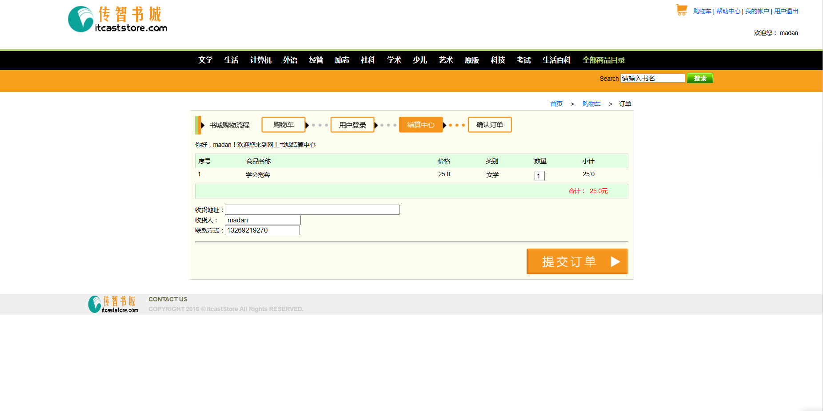This screenshot has height=411, width=823.
Task: Submit the order with 提交订单 button
Action: click(577, 261)
